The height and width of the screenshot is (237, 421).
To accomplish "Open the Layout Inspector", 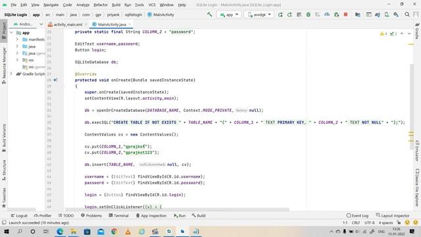I will coord(393,215).
